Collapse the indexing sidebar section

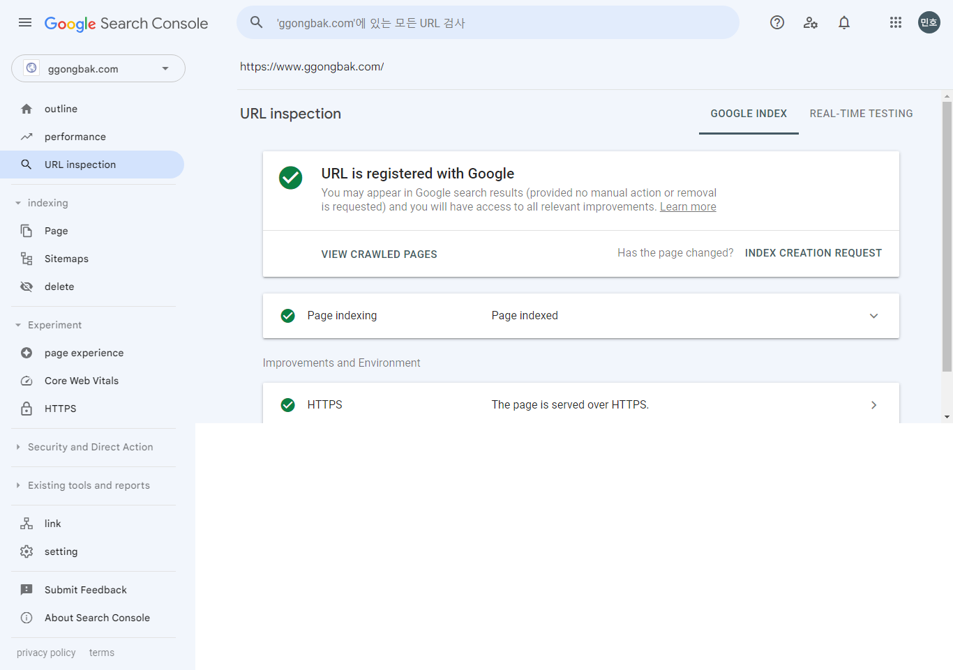tap(19, 203)
